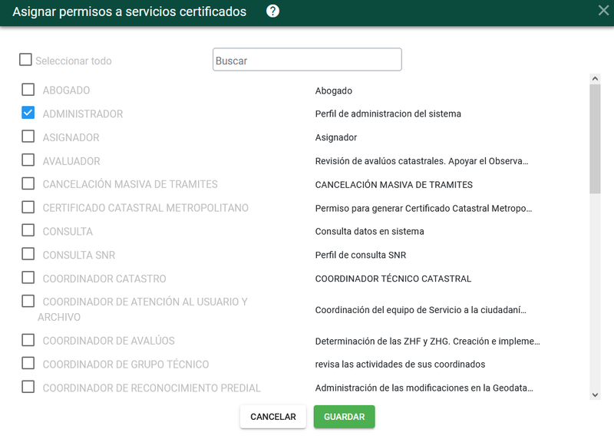Click the Buscar search field
This screenshot has height=439, width=614.
(307, 60)
